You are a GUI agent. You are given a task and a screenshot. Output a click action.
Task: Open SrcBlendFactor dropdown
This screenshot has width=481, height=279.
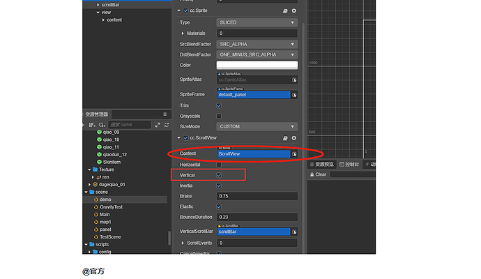click(257, 44)
